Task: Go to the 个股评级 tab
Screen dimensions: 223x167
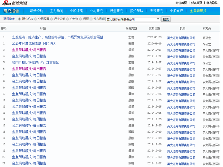Action: (x=76, y=11)
